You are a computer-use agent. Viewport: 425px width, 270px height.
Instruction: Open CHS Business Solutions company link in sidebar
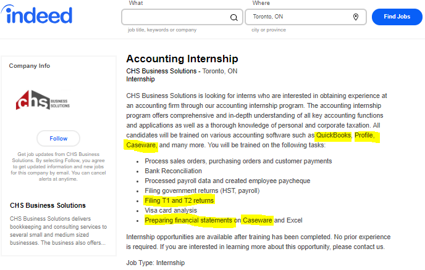click(x=48, y=205)
